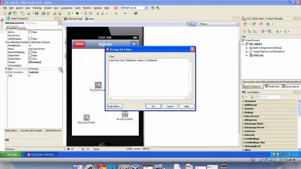Image resolution: width=301 pixels, height=169 pixels.
Task: Click the plus button in SQLite header
Action: (x=134, y=44)
